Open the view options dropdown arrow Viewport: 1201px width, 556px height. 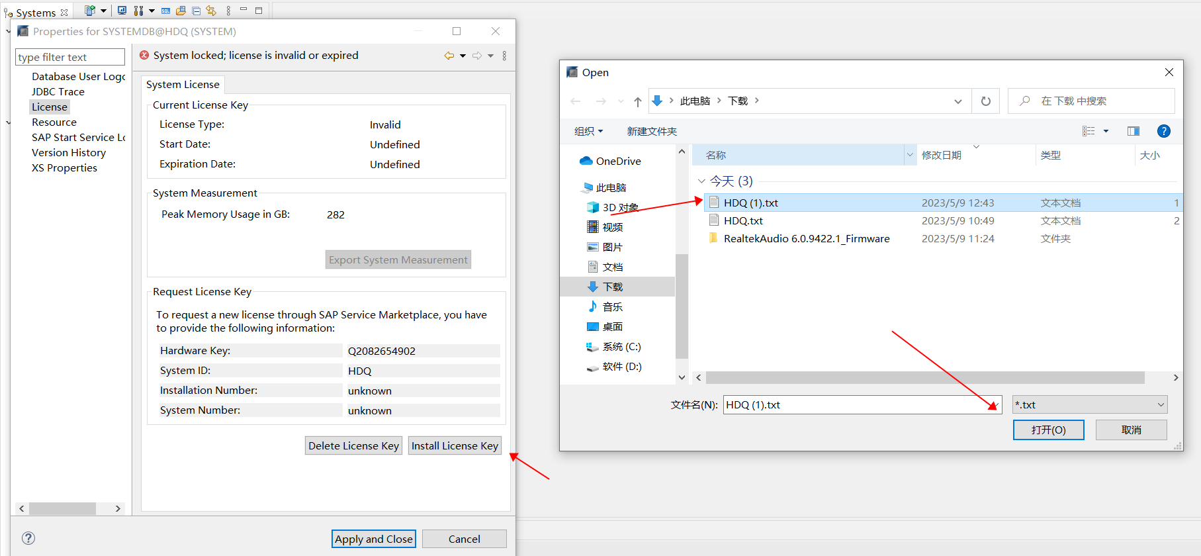[1106, 131]
